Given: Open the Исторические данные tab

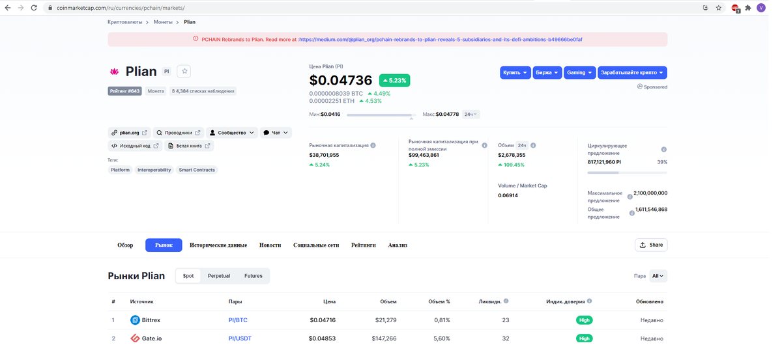Looking at the screenshot, I should (x=218, y=245).
